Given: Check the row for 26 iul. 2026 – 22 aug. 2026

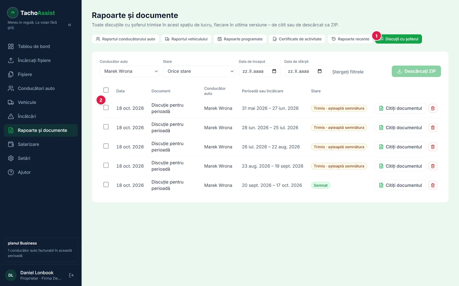Looking at the screenshot, I should point(106,146).
